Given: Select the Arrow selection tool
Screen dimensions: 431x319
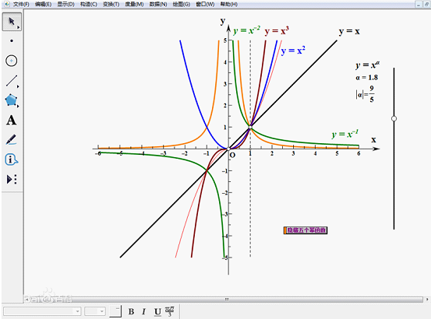Looking at the screenshot, I should [x=12, y=21].
